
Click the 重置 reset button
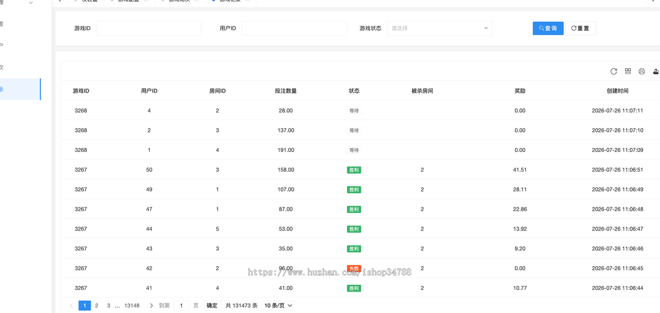580,28
